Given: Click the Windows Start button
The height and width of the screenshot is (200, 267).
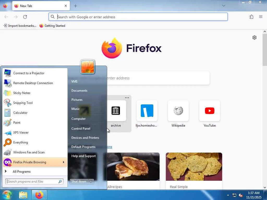Looking at the screenshot, I should tap(7, 195).
